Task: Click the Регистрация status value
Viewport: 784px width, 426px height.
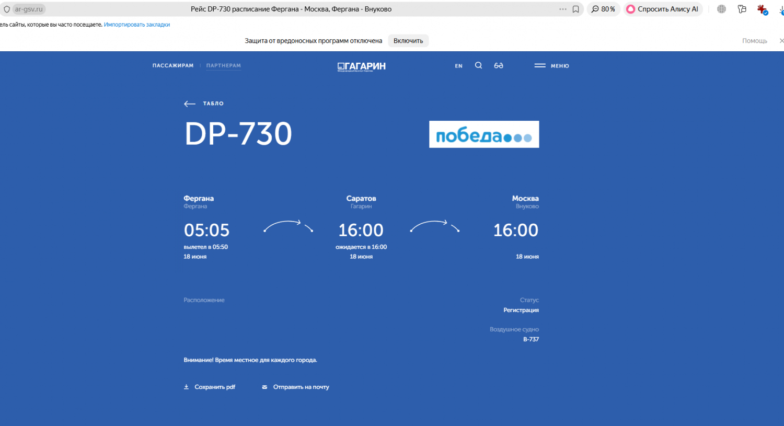Action: pos(521,310)
